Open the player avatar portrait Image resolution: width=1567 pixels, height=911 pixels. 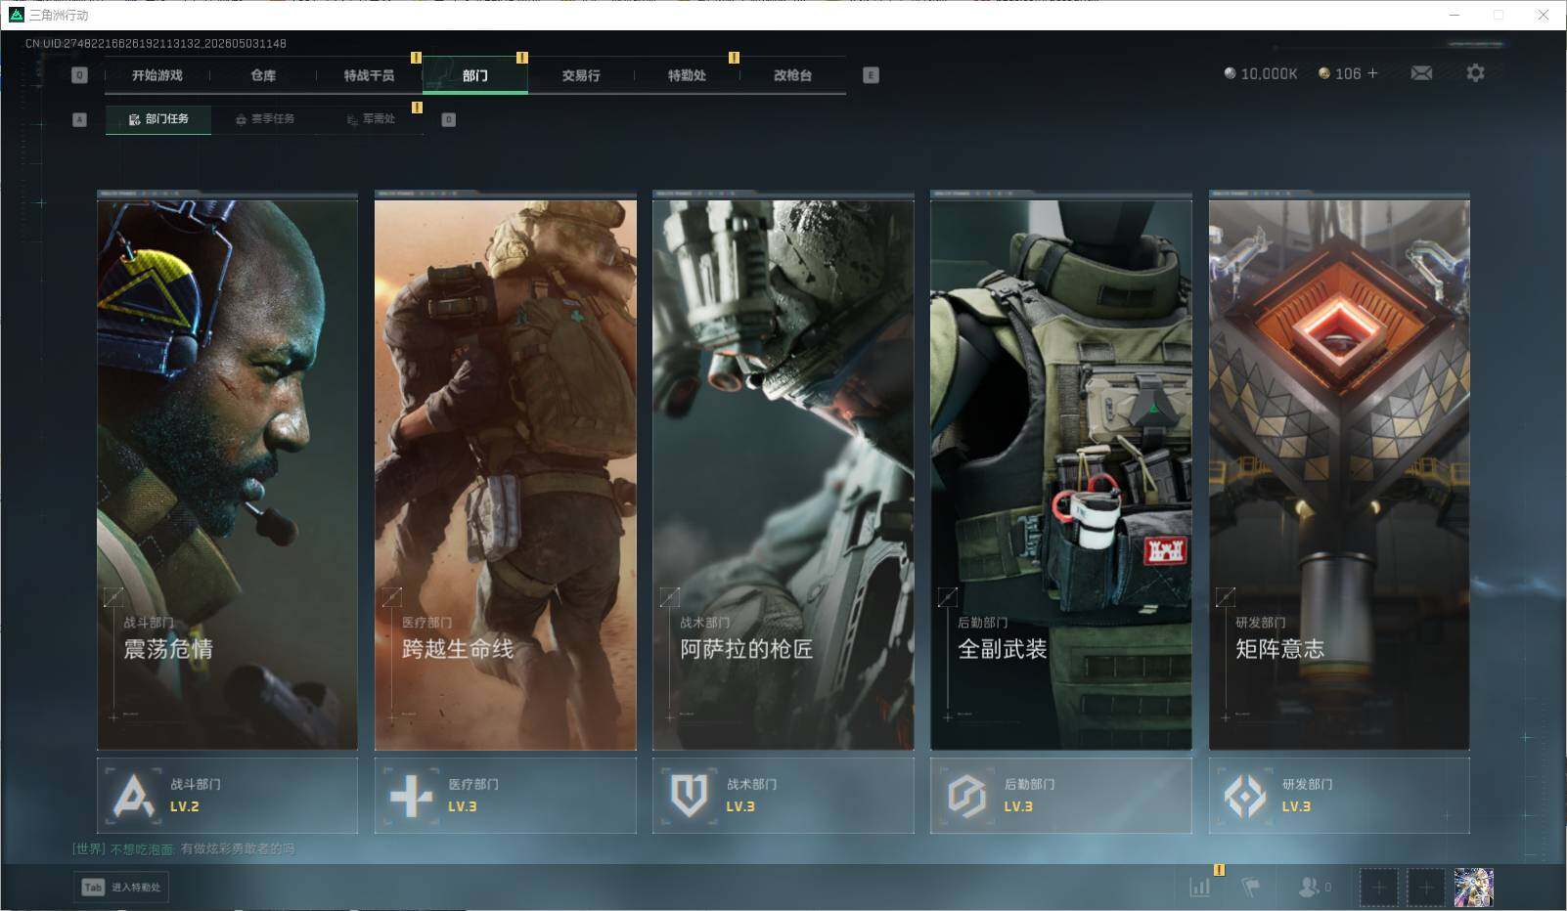tap(1473, 888)
